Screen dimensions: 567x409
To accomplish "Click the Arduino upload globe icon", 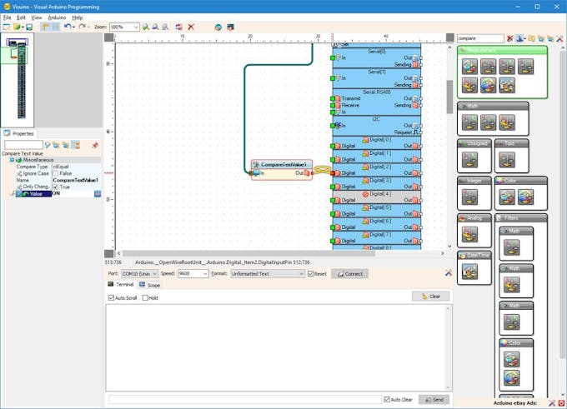I will click(x=218, y=27).
